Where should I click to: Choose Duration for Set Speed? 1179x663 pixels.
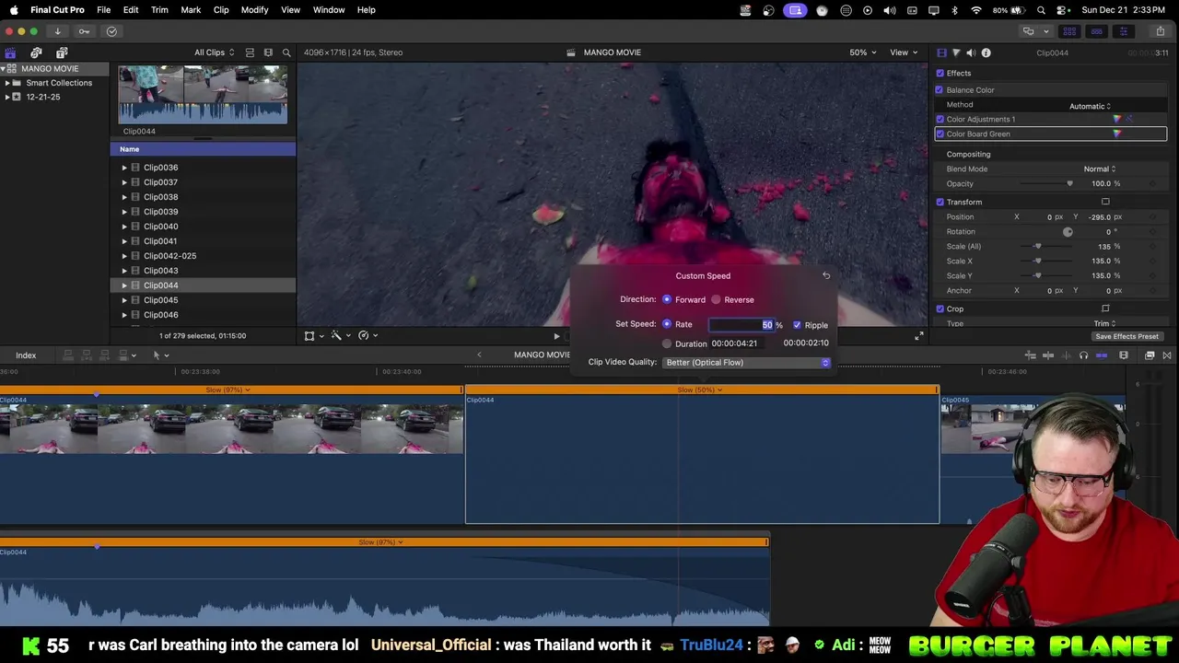pos(667,343)
